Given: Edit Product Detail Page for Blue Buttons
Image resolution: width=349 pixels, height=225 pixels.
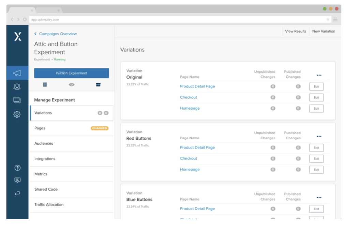Looking at the screenshot, I should click(x=316, y=209).
